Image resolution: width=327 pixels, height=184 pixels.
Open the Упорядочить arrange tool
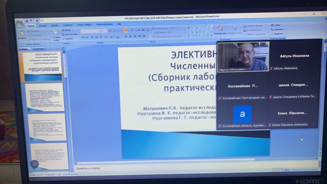point(220,30)
